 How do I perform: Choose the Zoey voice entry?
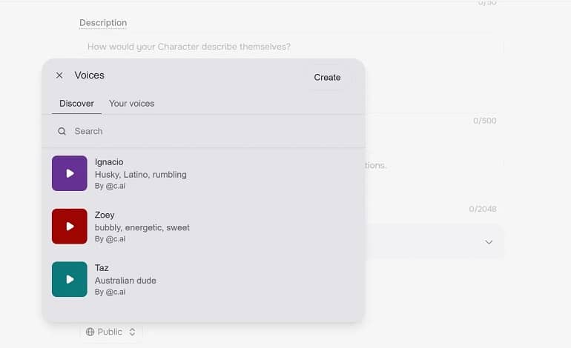coord(204,226)
